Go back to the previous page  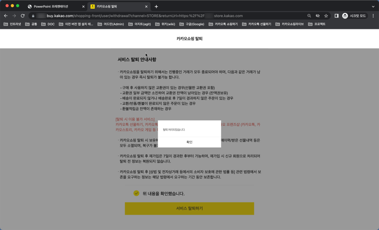click(6, 16)
